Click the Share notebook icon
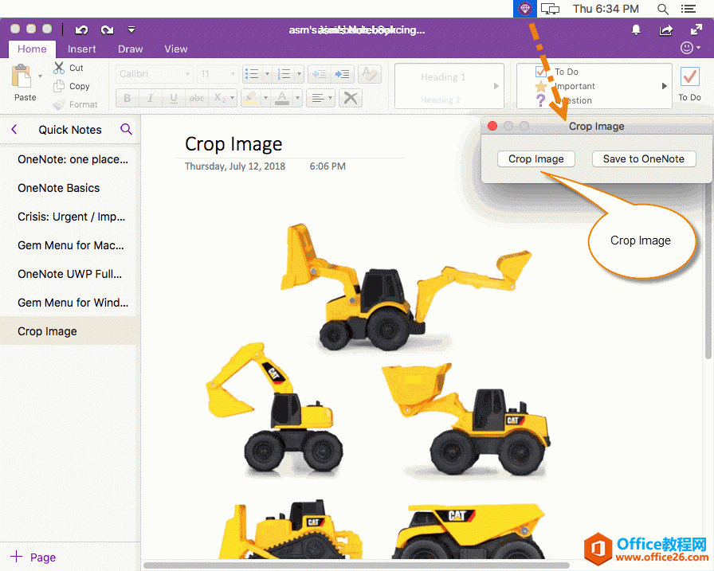This screenshot has width=714, height=571. pyautogui.click(x=666, y=30)
